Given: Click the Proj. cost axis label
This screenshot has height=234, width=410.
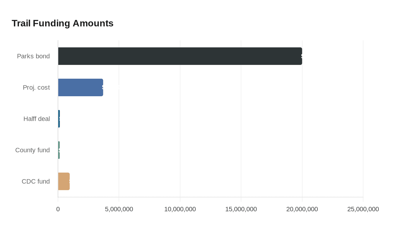Looking at the screenshot, I should coord(36,87).
